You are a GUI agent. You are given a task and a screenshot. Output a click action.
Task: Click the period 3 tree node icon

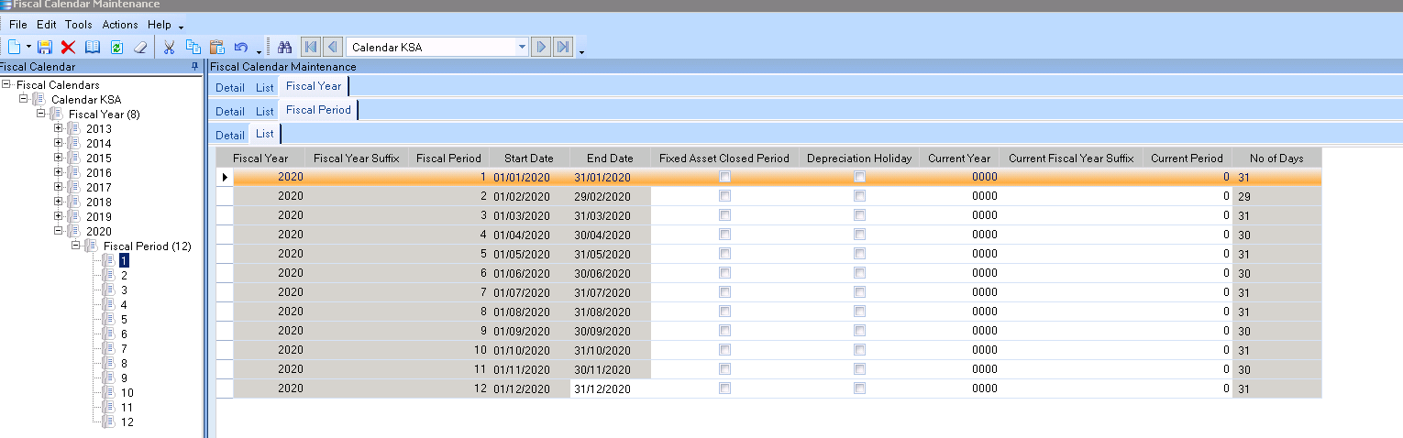109,290
